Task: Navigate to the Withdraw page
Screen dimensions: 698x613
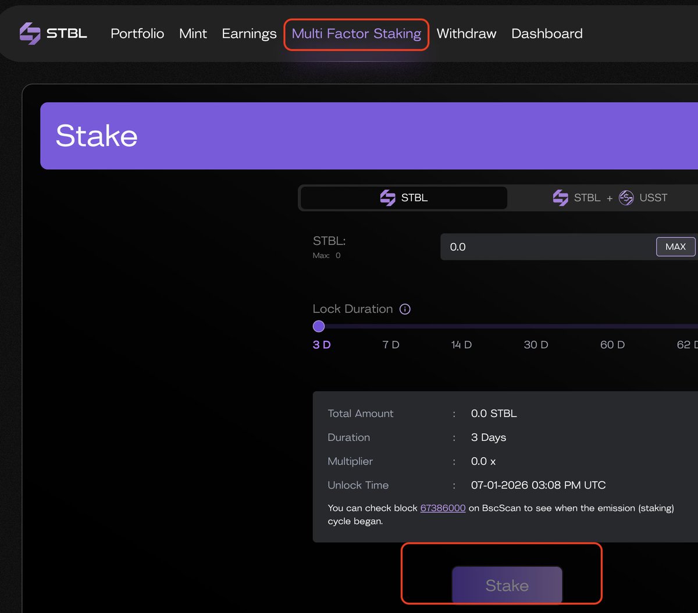Action: click(x=466, y=34)
